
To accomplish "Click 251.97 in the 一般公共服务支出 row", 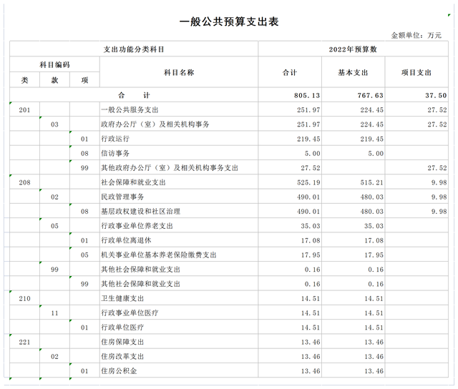I will click(308, 110).
